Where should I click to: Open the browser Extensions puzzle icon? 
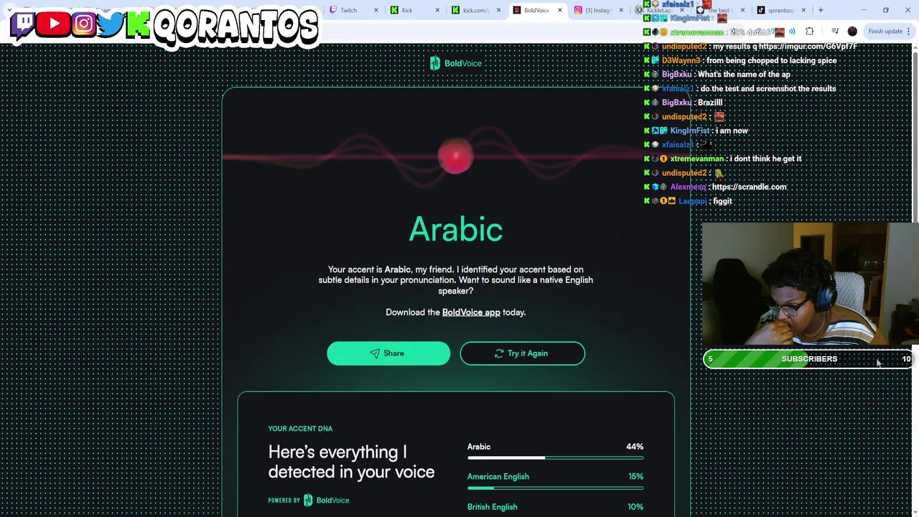pyautogui.click(x=809, y=31)
